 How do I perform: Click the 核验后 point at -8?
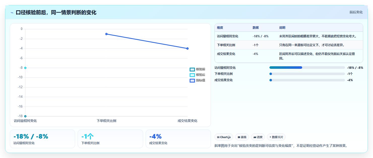[25, 68]
